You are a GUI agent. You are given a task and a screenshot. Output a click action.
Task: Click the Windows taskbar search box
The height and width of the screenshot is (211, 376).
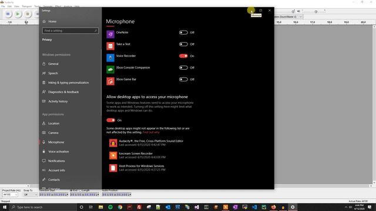click(43, 207)
